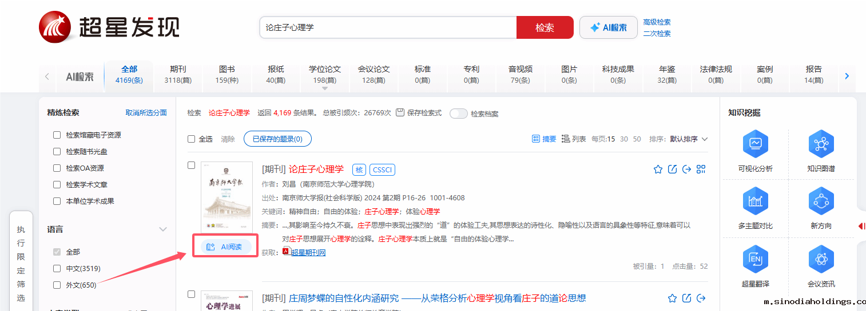Open the 会议资讯 conference info icon
The height and width of the screenshot is (311, 866).
coord(821,260)
